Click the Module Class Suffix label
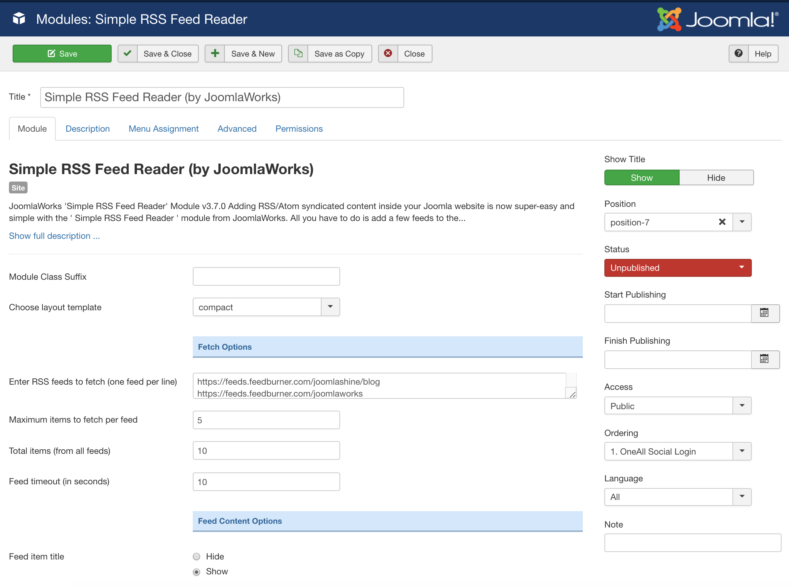 click(48, 277)
